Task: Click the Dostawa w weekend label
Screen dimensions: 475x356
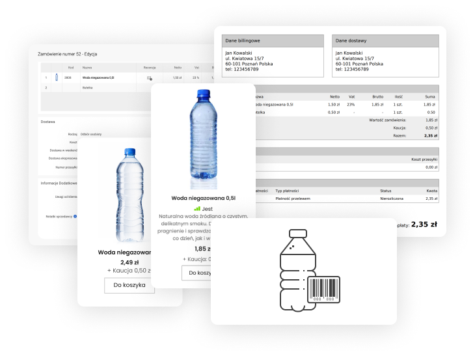Action: pyautogui.click(x=63, y=150)
